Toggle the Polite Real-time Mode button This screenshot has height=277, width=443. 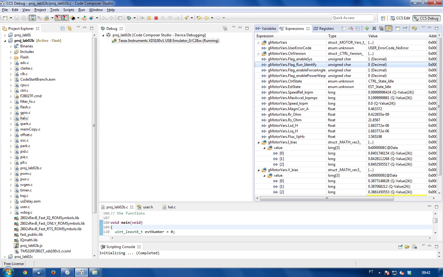pyautogui.click(x=66, y=18)
